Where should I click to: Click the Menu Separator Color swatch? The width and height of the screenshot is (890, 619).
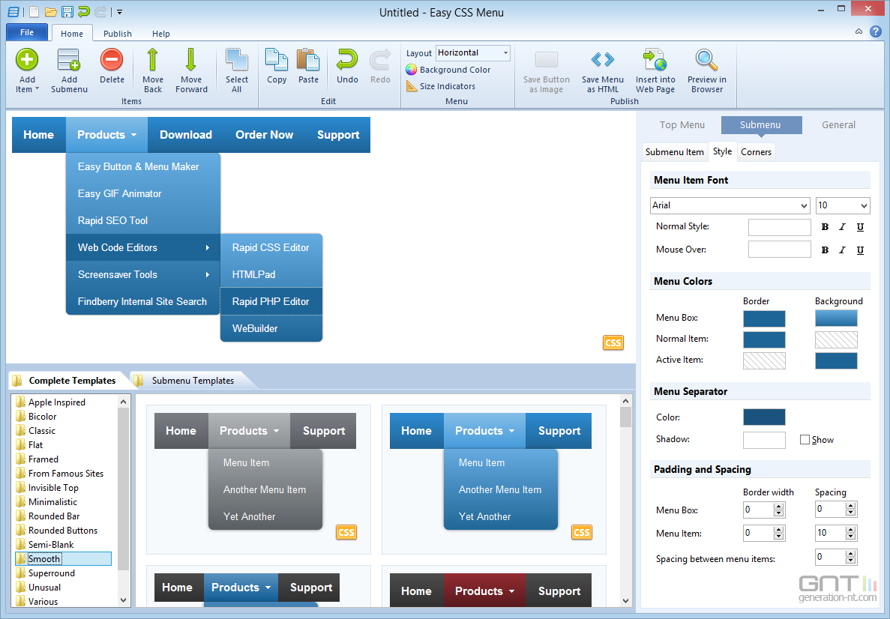tap(764, 417)
